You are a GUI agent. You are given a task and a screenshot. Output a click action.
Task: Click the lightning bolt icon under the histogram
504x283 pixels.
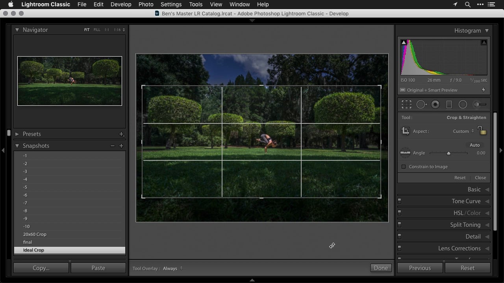[484, 90]
